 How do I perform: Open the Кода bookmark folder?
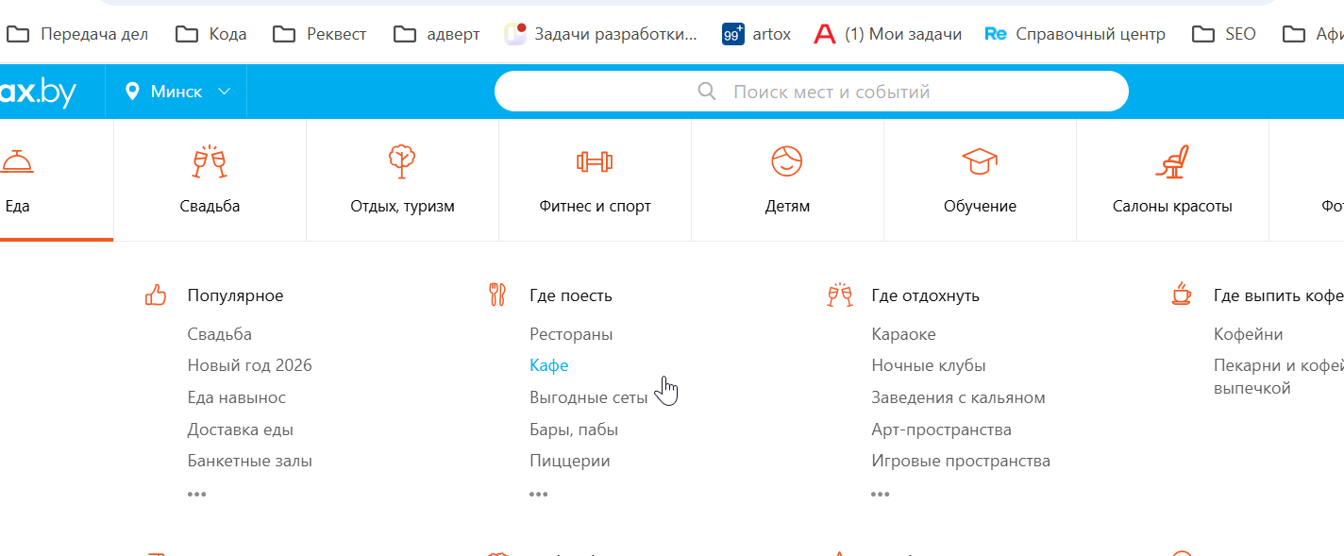[211, 34]
